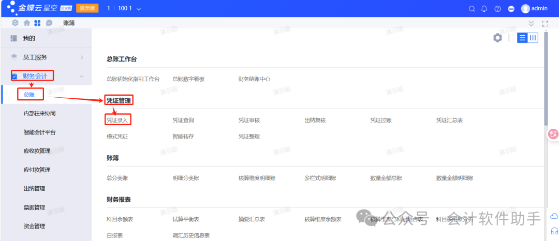Open the 凭证录入 link
559x241 pixels.
[x=117, y=120]
